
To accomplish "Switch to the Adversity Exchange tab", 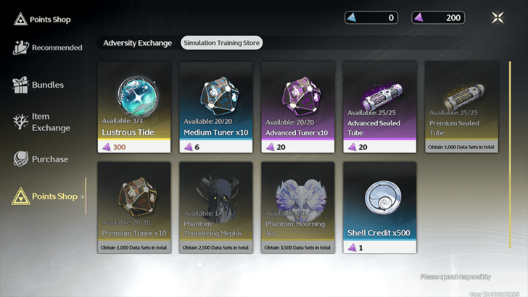I will tap(137, 43).
